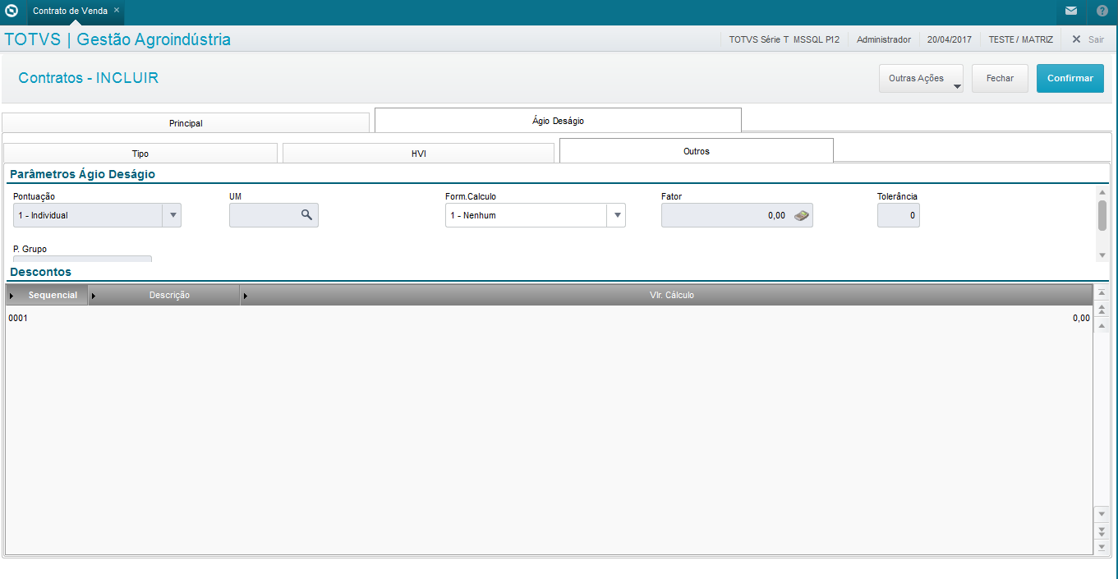This screenshot has height=579, width=1118.
Task: Switch to the Principal tab
Action: pyautogui.click(x=186, y=123)
